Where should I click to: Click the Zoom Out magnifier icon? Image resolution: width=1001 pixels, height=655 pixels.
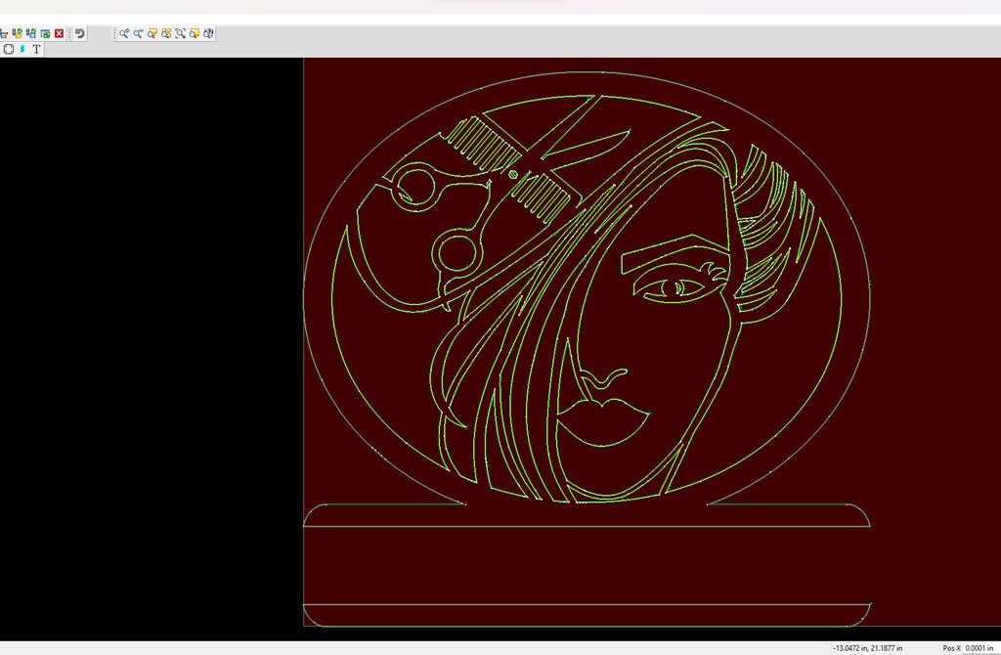(138, 33)
